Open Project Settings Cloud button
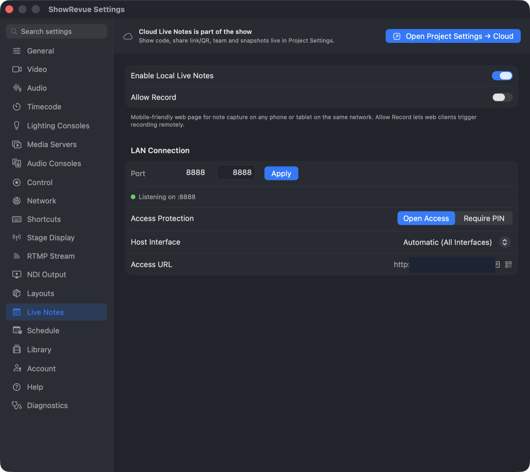The width and height of the screenshot is (530, 472). pos(453,36)
